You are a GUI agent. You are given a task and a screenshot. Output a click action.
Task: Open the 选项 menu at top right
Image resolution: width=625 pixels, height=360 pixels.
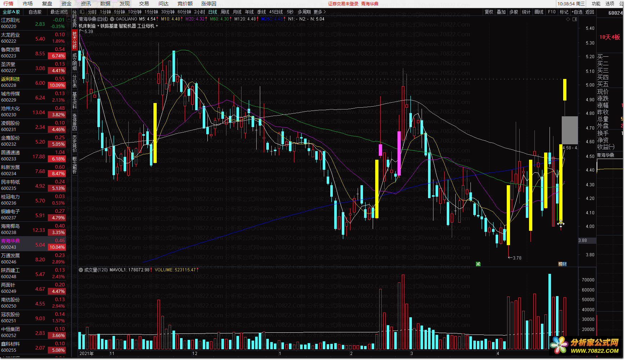click(610, 4)
